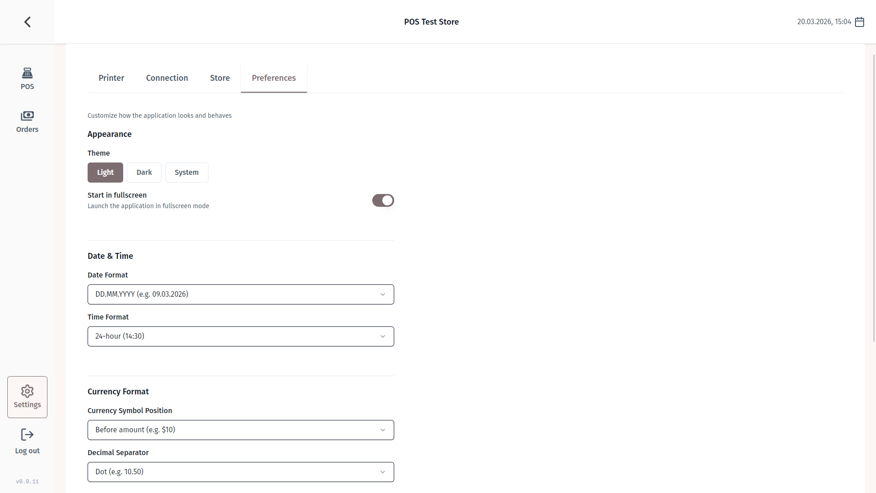Screen dimensions: 876x493
Task: Select the Dark theme option
Action: [x=144, y=173]
